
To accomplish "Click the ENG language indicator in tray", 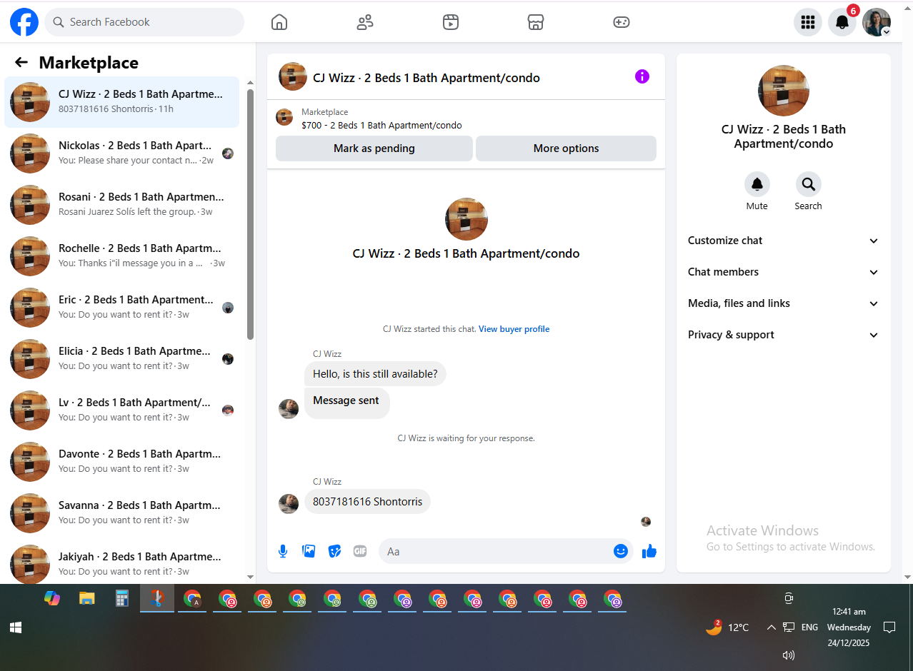I will [x=809, y=627].
